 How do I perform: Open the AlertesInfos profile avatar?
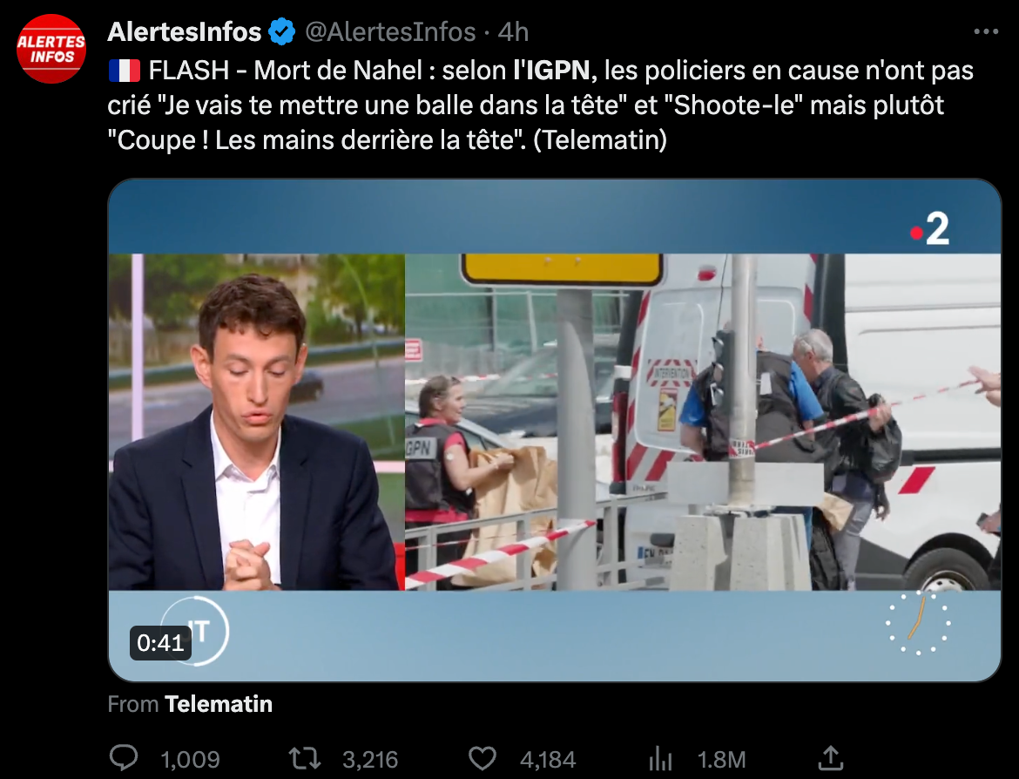pos(51,49)
